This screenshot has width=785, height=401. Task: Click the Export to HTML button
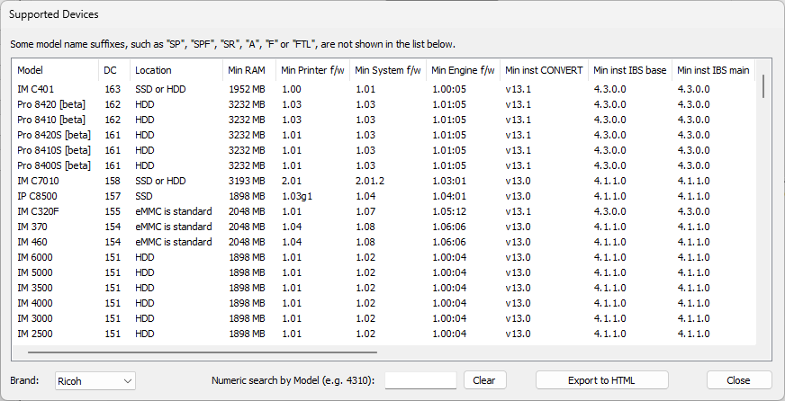click(601, 380)
